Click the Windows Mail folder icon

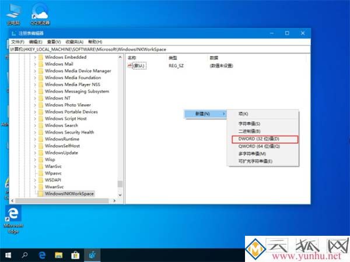(41, 64)
